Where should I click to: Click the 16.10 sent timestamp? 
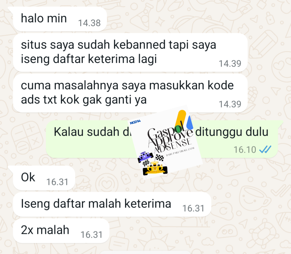[245, 150]
